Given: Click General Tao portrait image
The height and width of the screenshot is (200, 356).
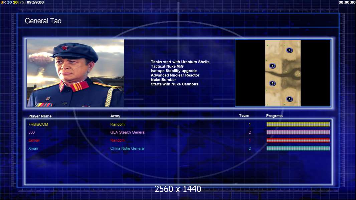Looking at the screenshot, I should point(75,73).
